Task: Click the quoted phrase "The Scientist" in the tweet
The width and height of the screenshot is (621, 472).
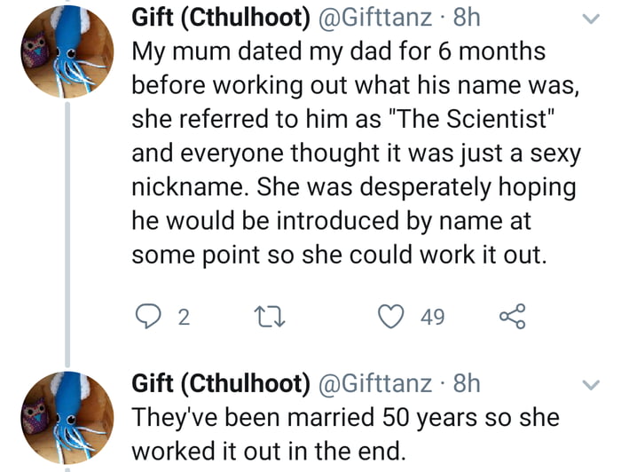Action: (x=459, y=118)
